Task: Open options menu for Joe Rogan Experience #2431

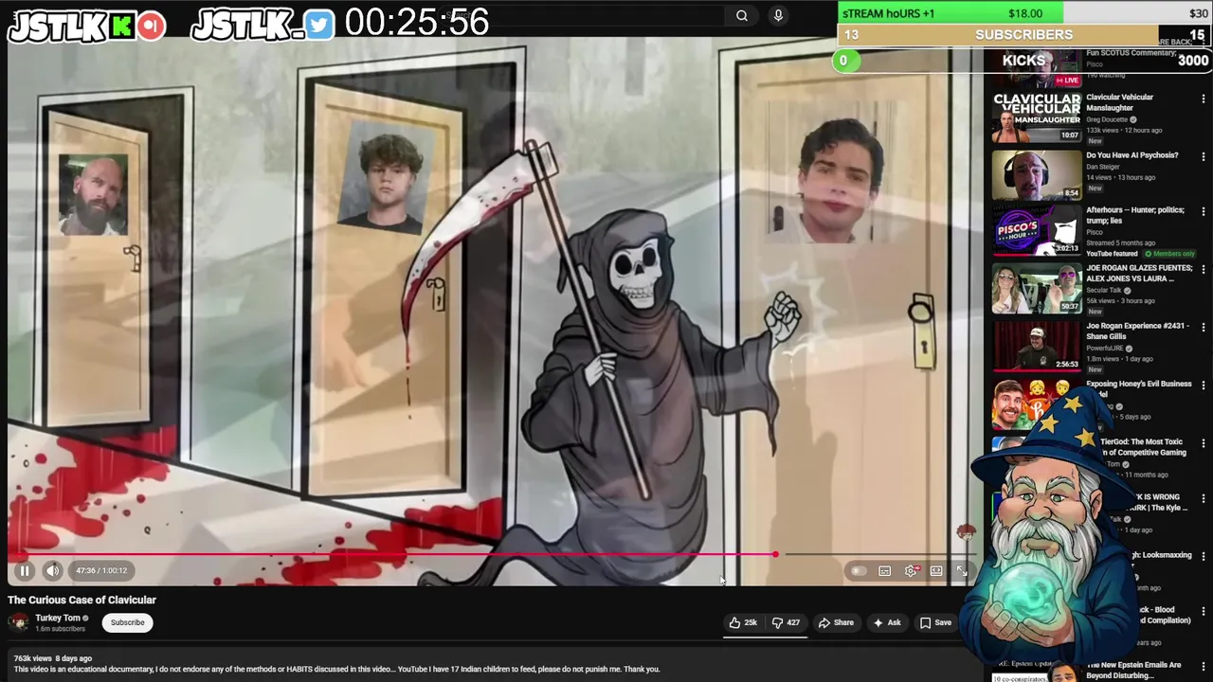Action: [1204, 327]
